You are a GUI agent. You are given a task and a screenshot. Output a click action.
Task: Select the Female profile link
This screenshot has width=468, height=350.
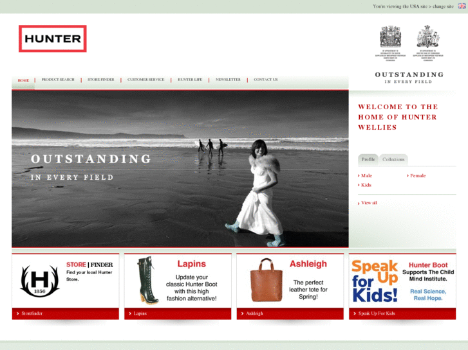417,176
